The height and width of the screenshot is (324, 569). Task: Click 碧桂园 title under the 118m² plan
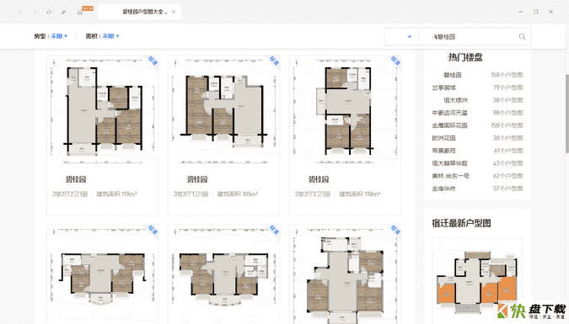319,179
